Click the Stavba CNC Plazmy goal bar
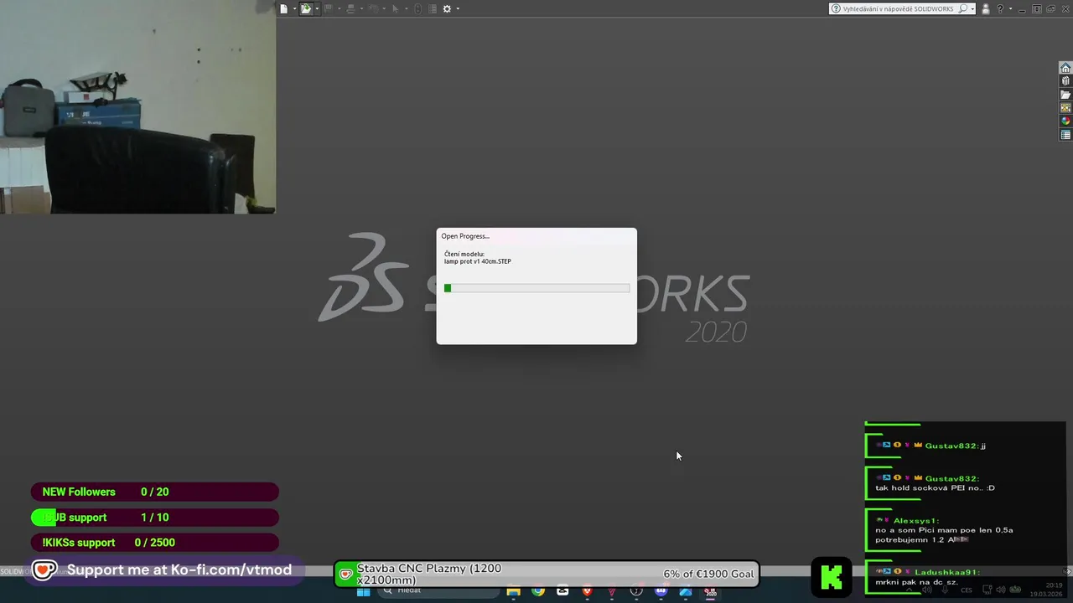1073x603 pixels. [547, 574]
